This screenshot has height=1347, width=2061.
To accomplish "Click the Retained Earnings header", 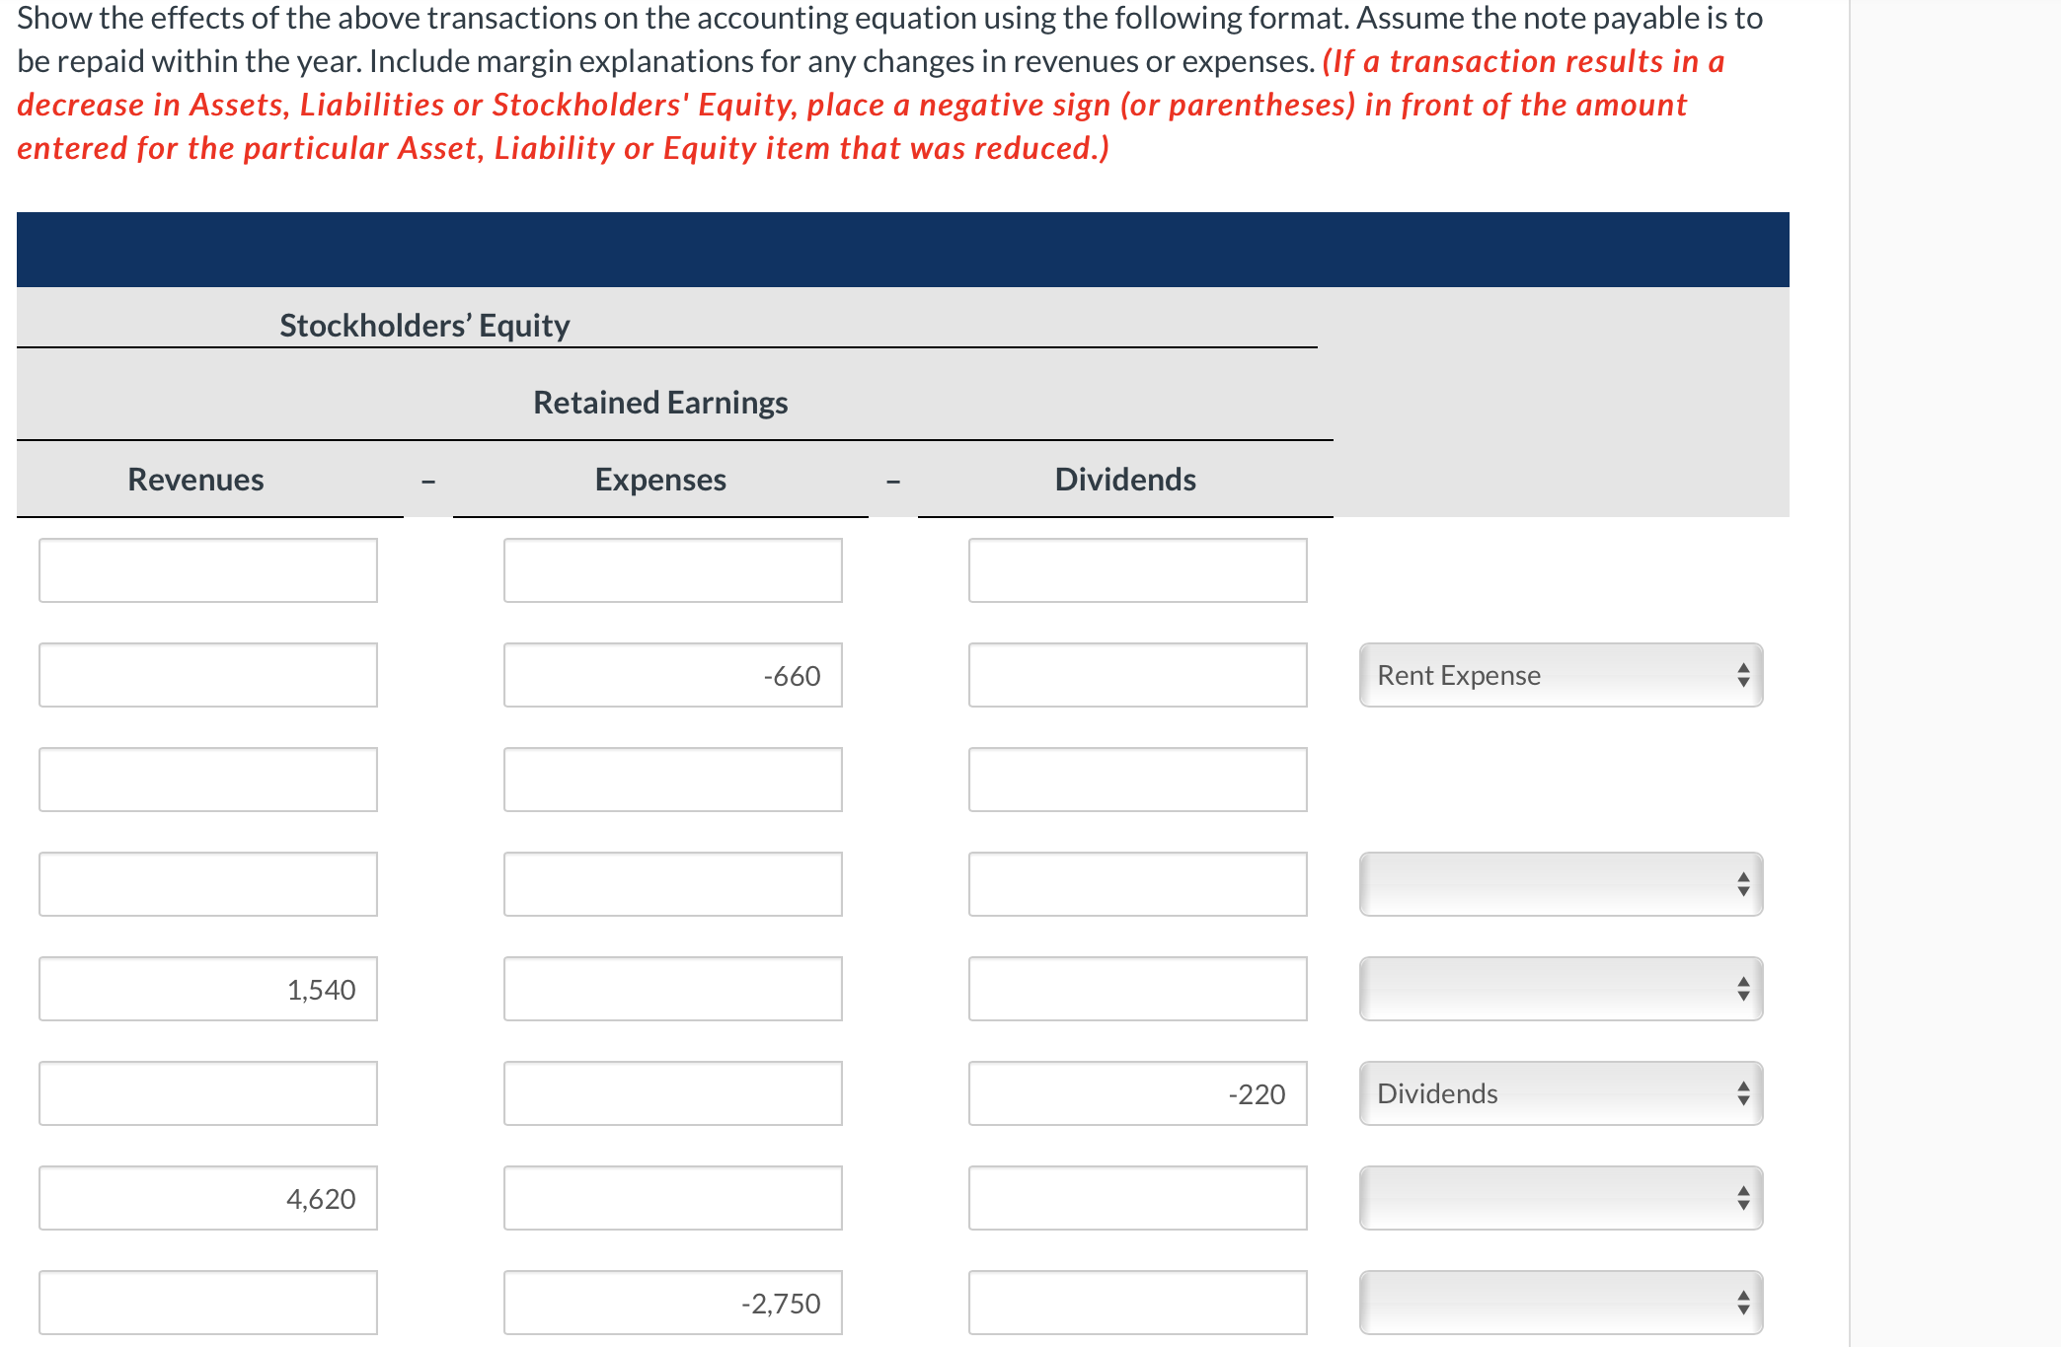I will [x=659, y=402].
